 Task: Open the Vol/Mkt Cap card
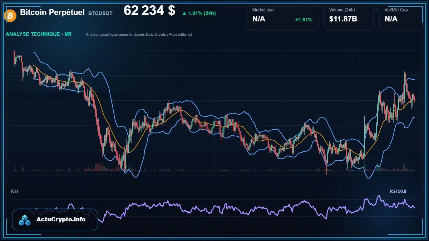tap(401, 17)
